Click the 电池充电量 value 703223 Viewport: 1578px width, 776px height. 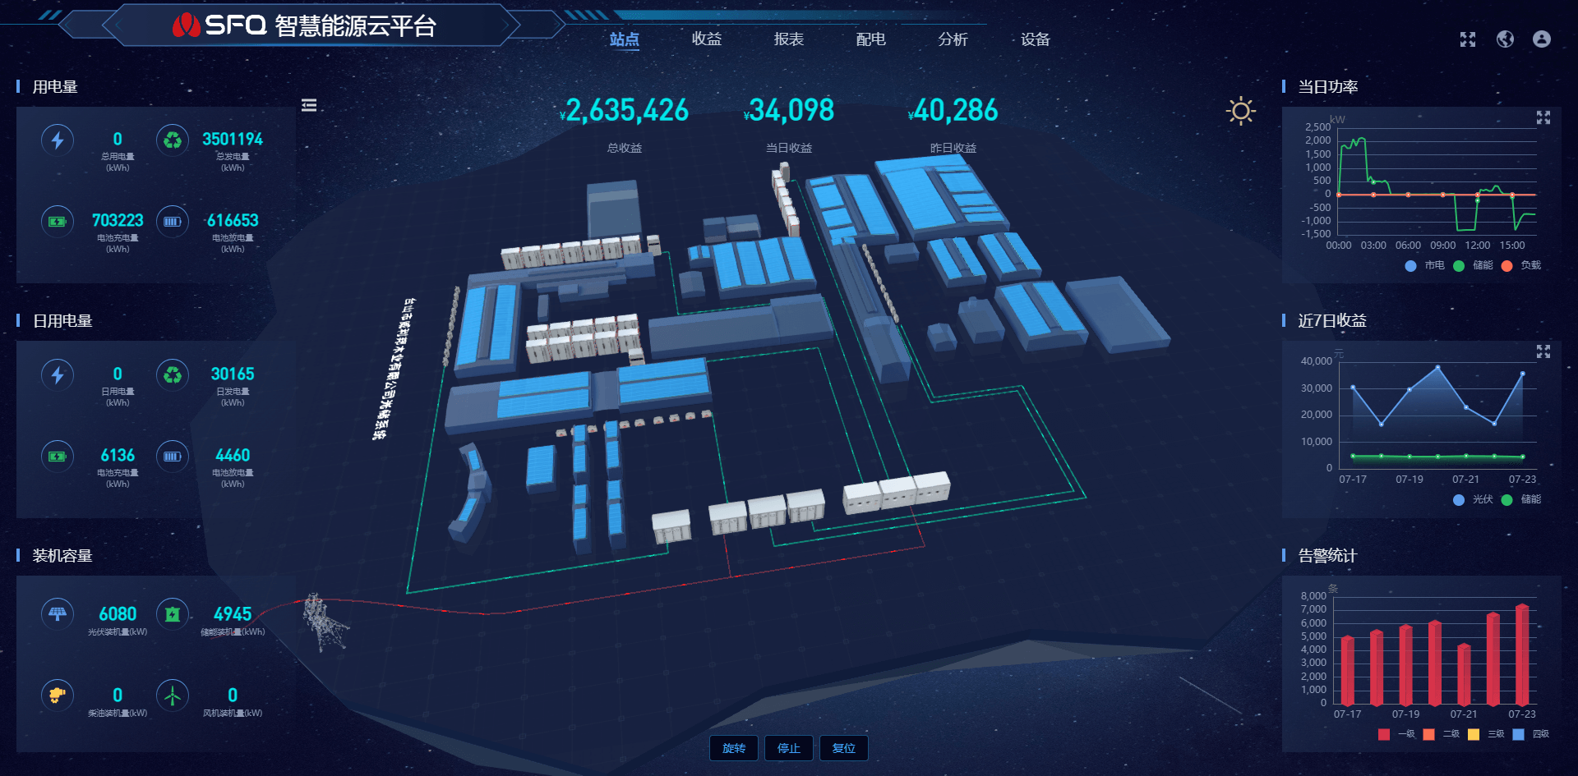pyautogui.click(x=118, y=220)
